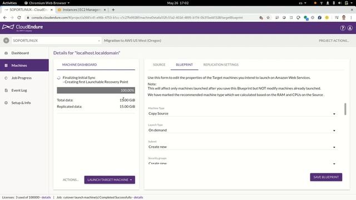Viewport: 356px width, 200px height.
Task: Go forward in browser history
Action: click(x=12, y=17)
